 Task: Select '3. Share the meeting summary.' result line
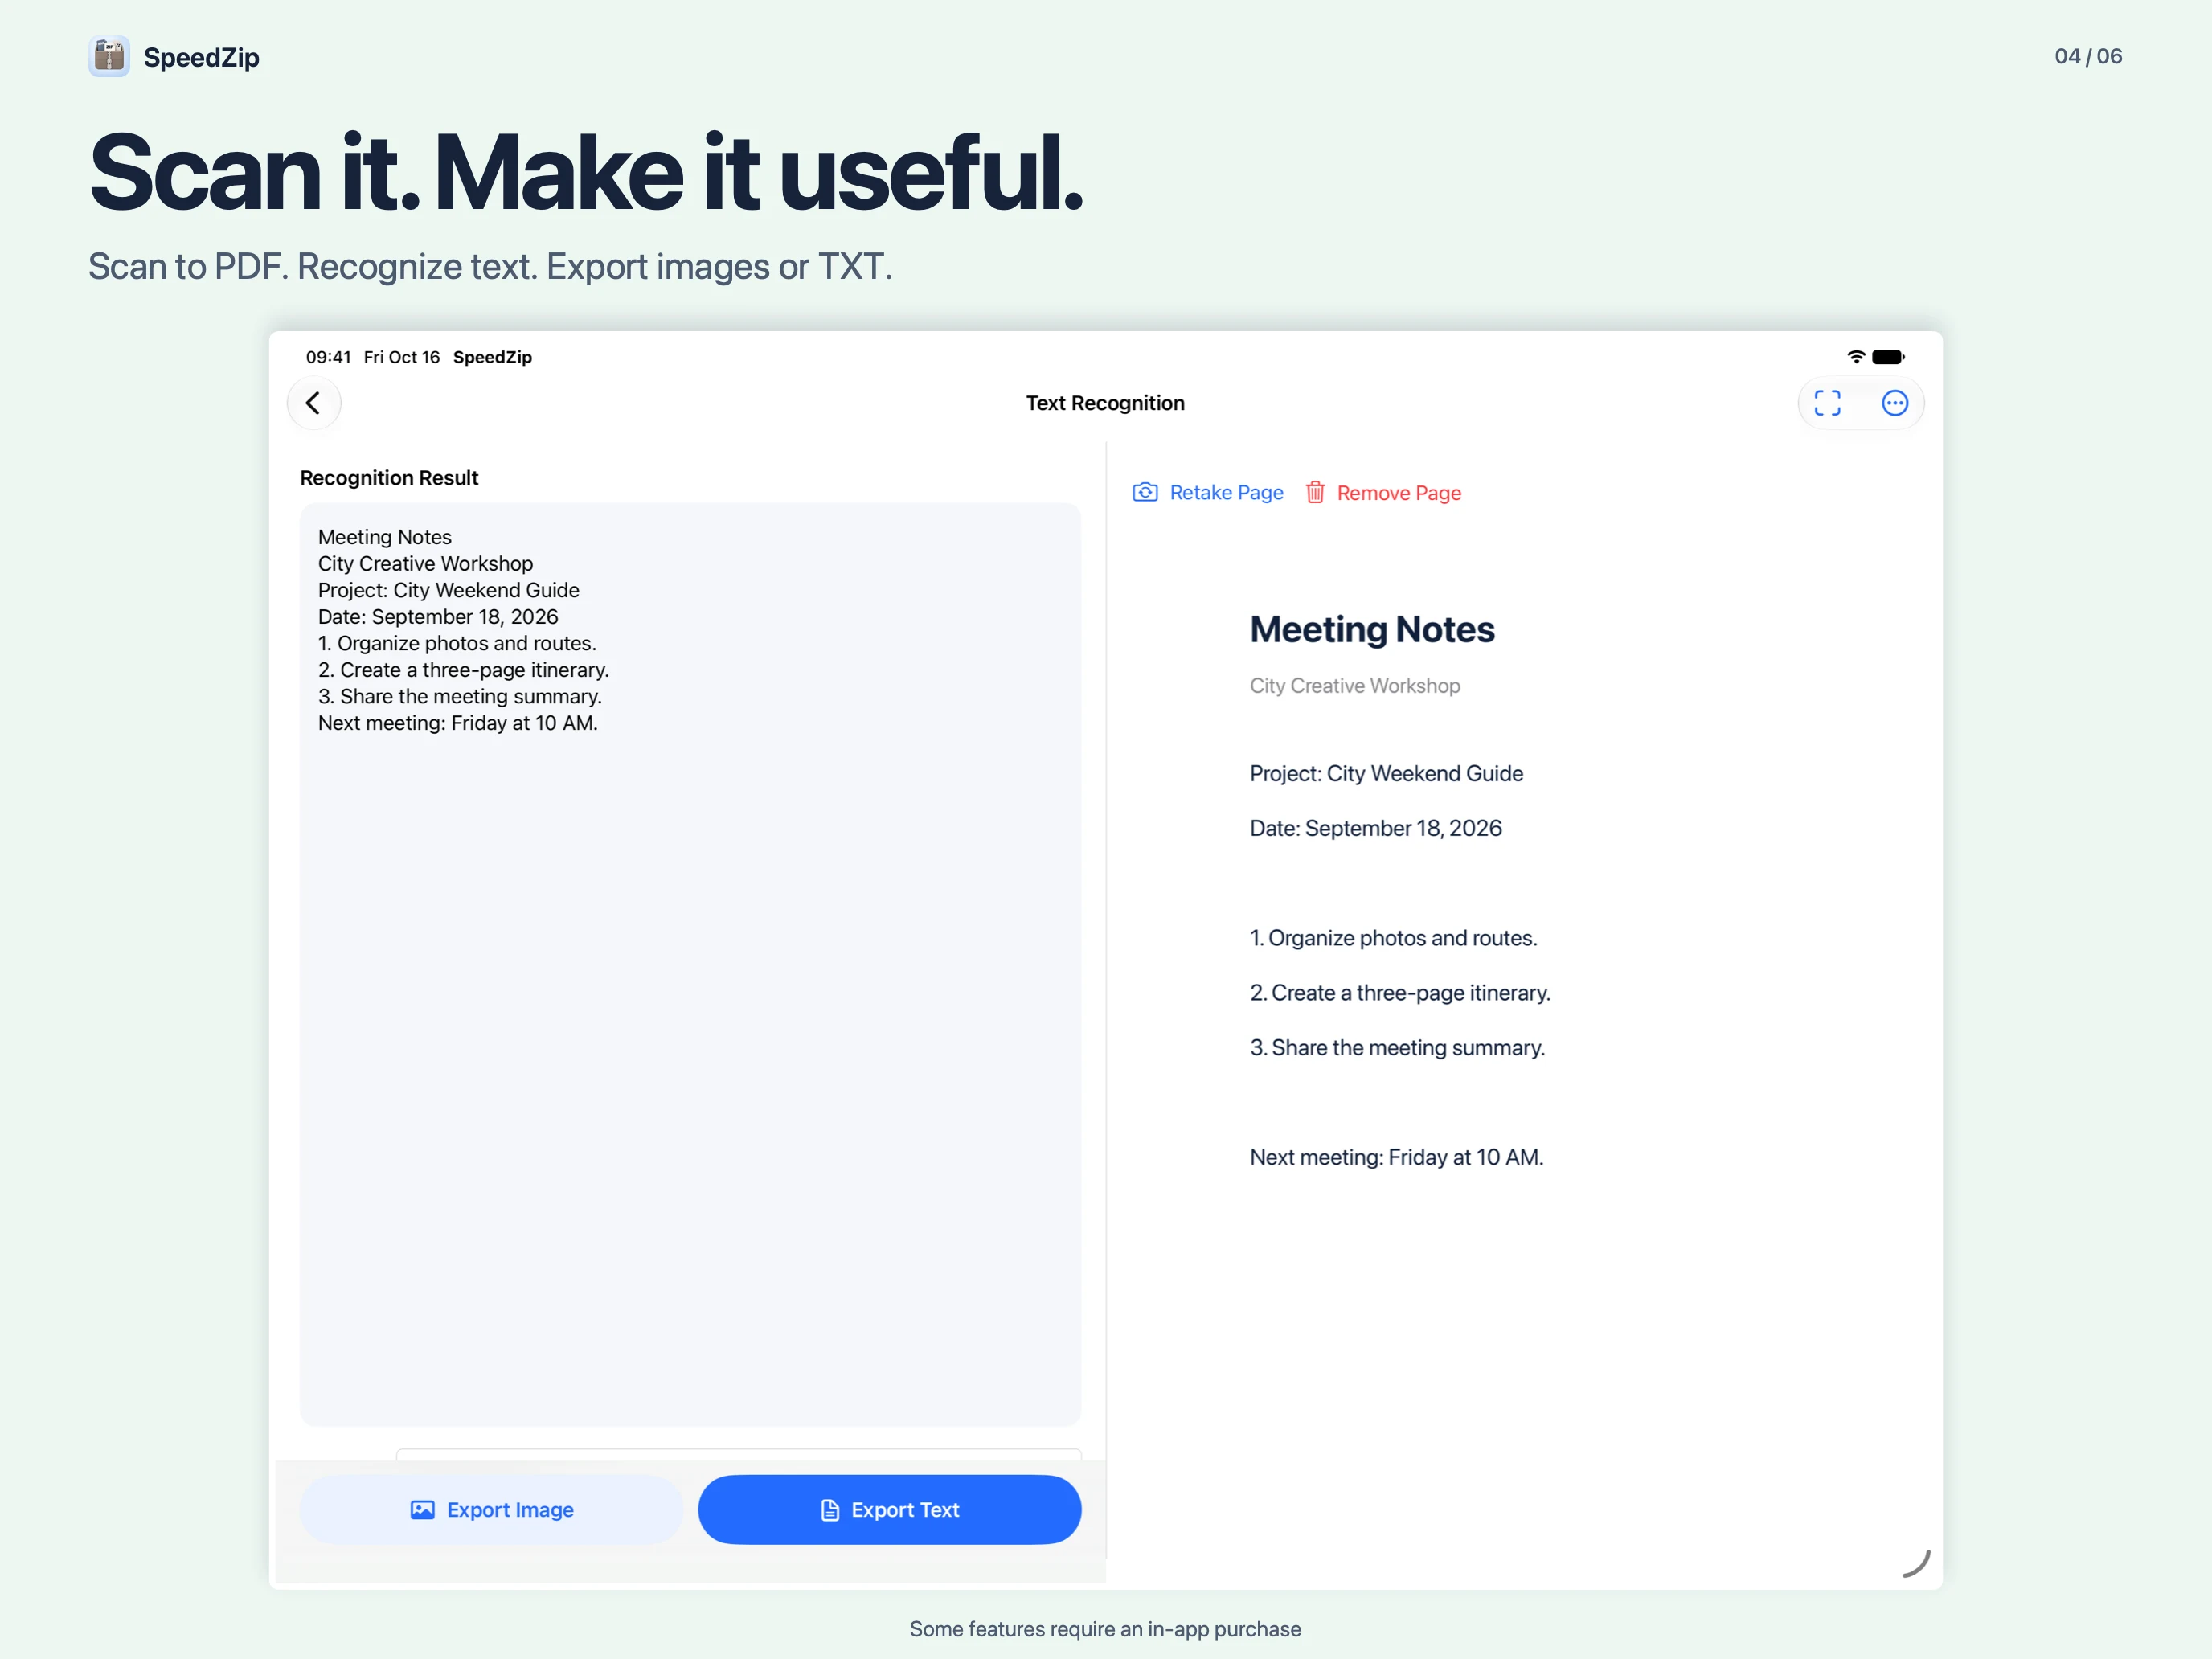point(460,696)
